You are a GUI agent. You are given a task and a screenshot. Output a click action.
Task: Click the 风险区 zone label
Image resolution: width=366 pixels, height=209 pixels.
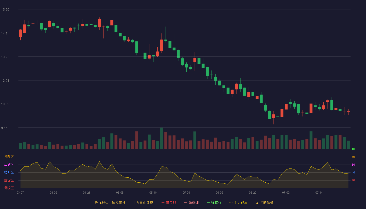9,157
